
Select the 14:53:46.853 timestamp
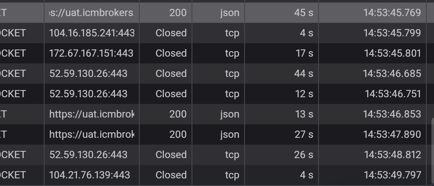tap(392, 114)
